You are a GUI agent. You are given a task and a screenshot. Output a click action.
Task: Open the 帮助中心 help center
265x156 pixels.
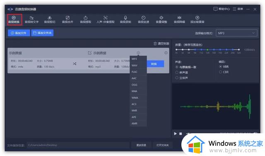pyautogui.click(x=222, y=9)
